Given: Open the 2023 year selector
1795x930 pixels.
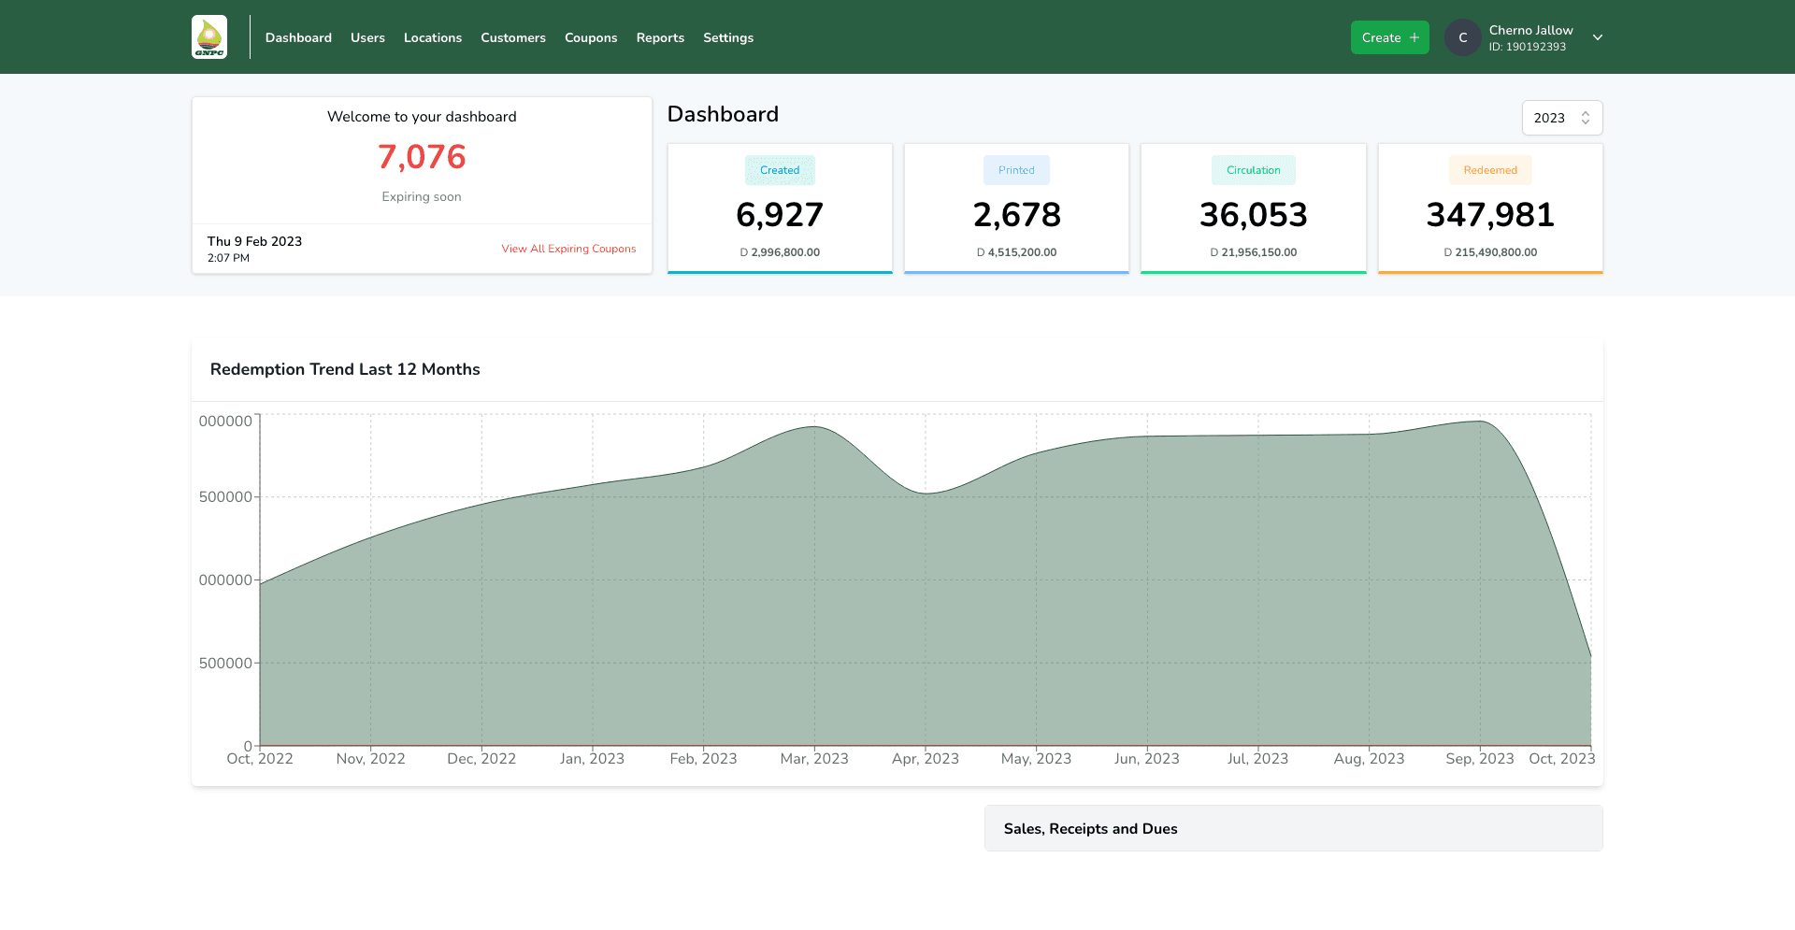Looking at the screenshot, I should (1561, 118).
